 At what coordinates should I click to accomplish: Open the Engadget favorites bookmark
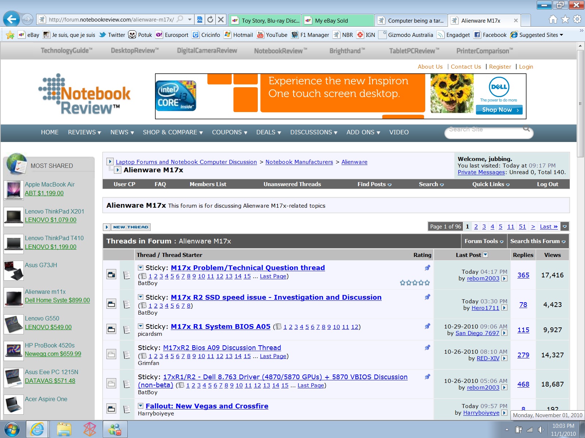(x=454, y=35)
